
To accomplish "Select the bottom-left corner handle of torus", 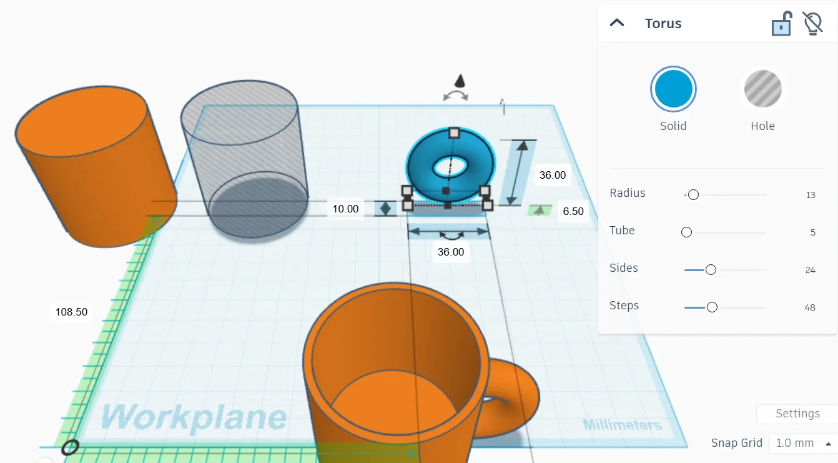I will pos(408,205).
